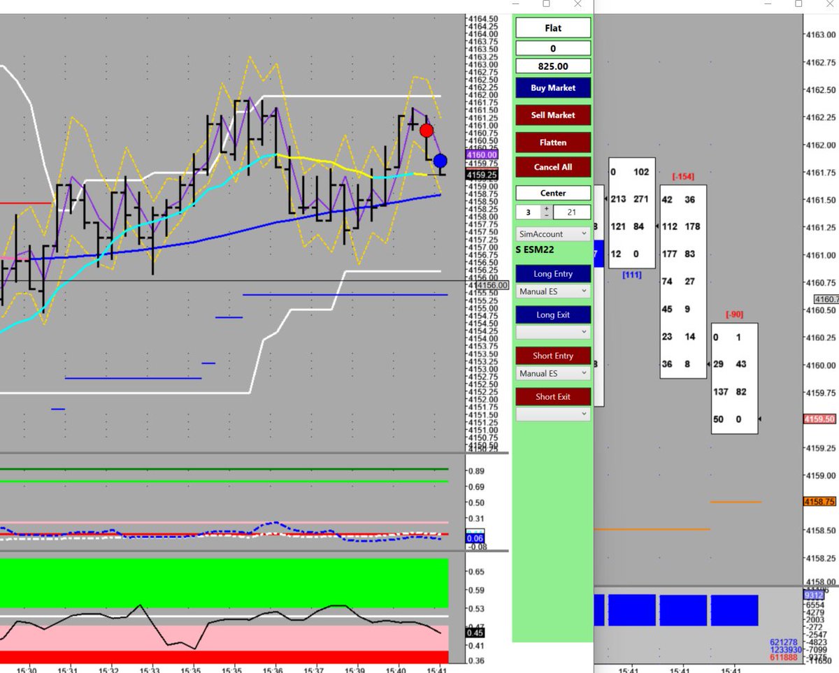Viewport: 839px width, 673px height.
Task: Click the red 4159.50 price marker in right window
Action: click(x=819, y=419)
